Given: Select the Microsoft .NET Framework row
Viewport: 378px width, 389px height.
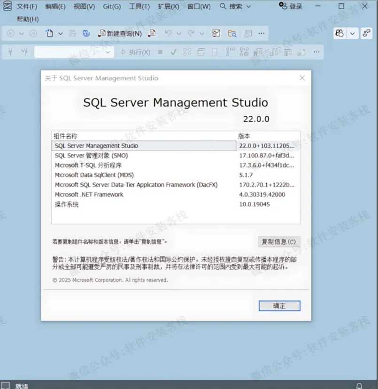Looking at the screenshot, I should click(176, 194).
